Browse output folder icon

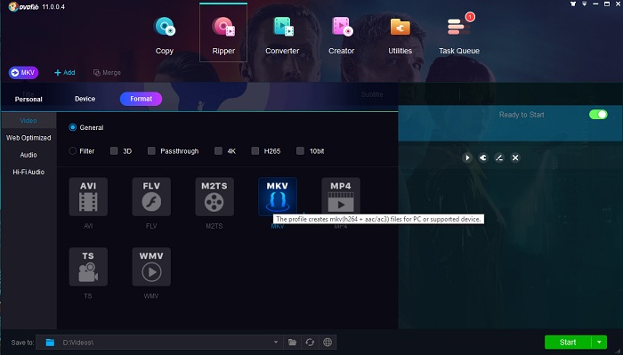(x=292, y=343)
